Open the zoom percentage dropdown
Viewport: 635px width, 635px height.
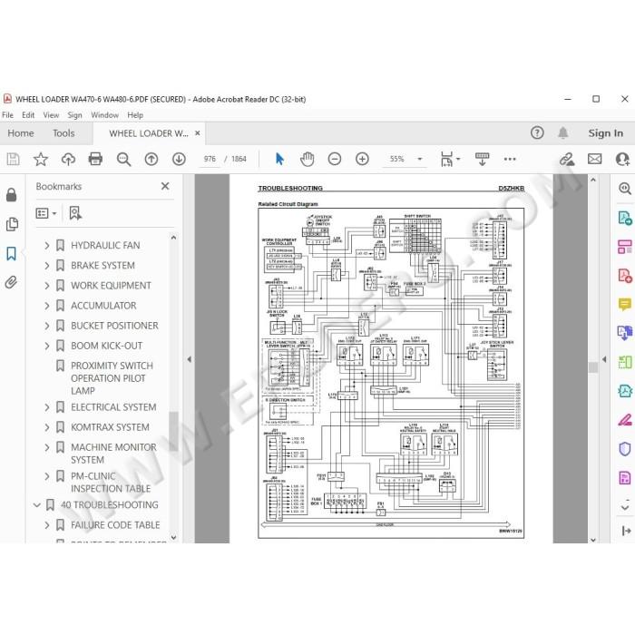coord(420,159)
